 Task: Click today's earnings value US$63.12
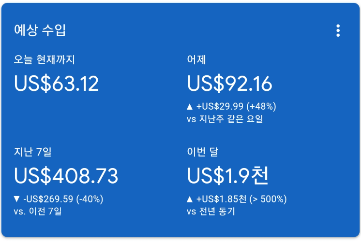coord(56,84)
